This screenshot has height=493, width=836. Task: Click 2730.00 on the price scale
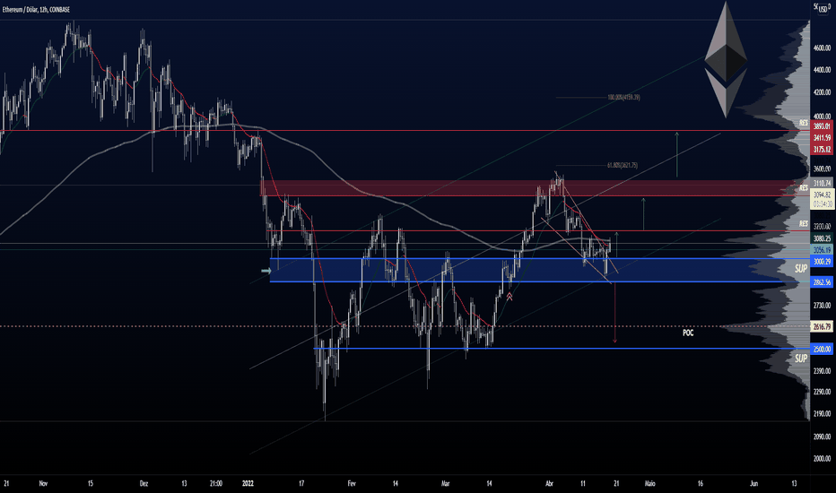pyautogui.click(x=823, y=306)
